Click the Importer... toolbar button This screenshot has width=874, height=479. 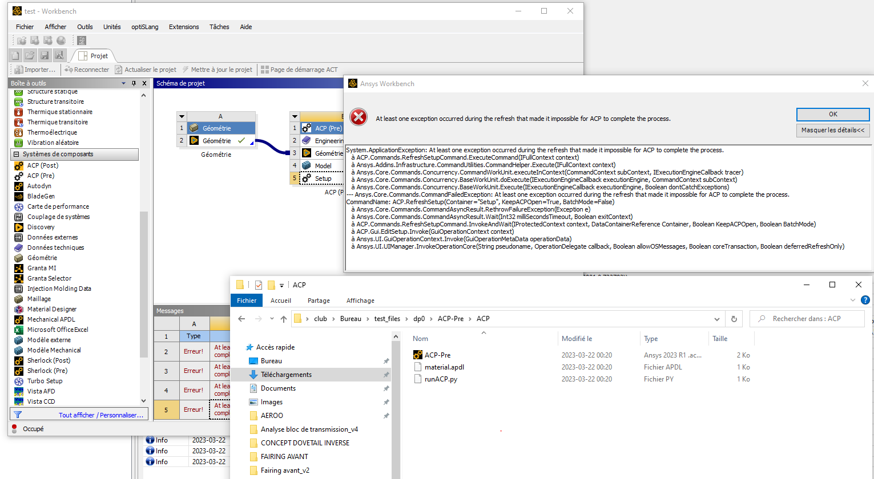(x=35, y=70)
